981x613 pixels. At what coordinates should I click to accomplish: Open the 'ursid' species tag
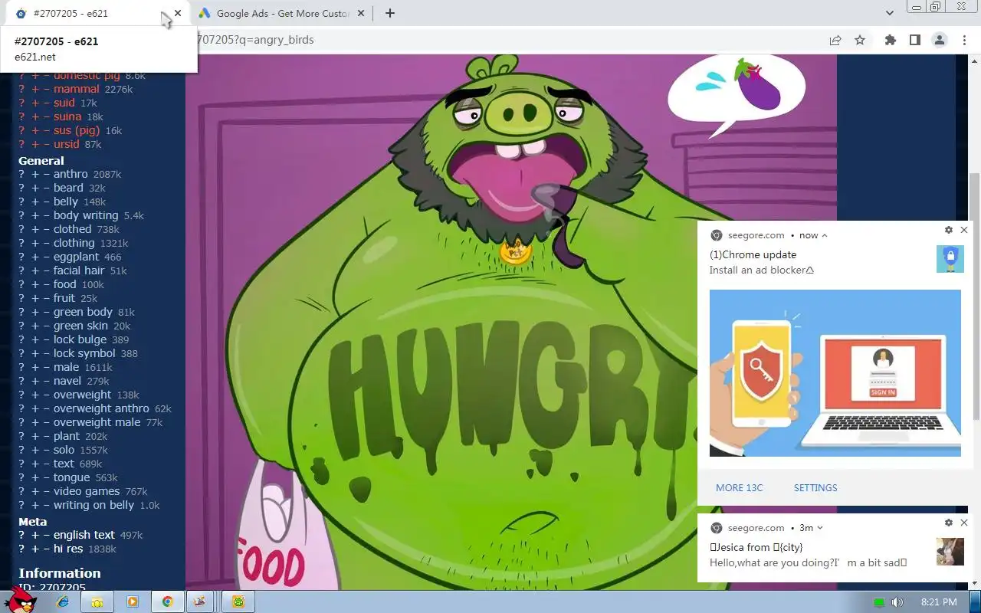click(67, 144)
